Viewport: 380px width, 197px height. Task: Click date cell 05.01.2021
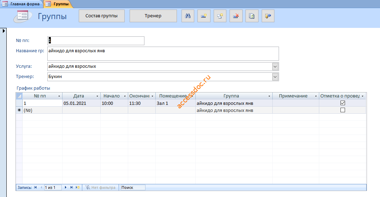[81, 103]
